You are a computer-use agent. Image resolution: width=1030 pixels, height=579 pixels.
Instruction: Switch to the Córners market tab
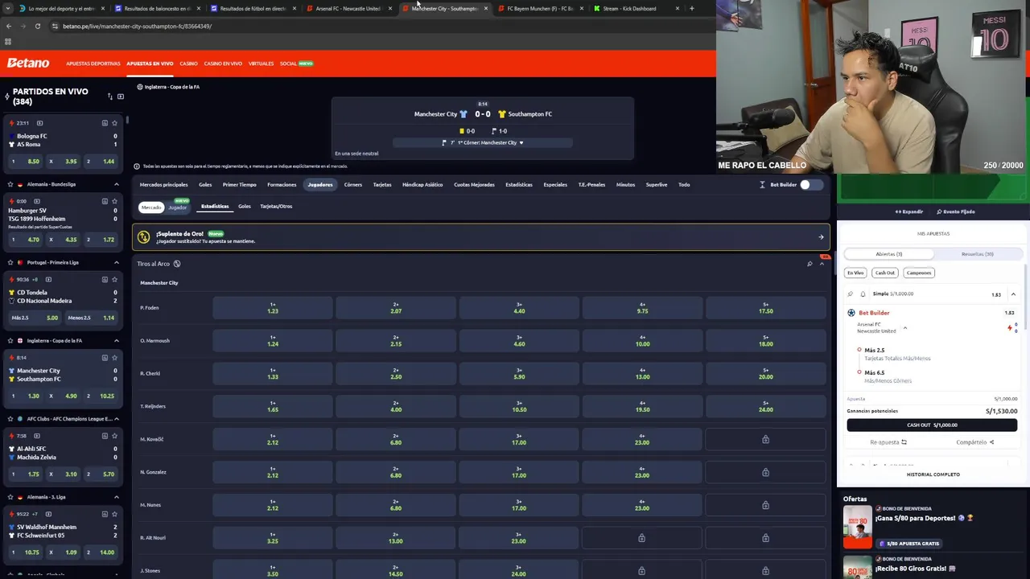pyautogui.click(x=353, y=184)
